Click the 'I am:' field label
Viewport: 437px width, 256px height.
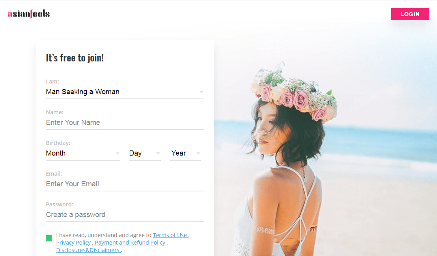[x=52, y=82]
